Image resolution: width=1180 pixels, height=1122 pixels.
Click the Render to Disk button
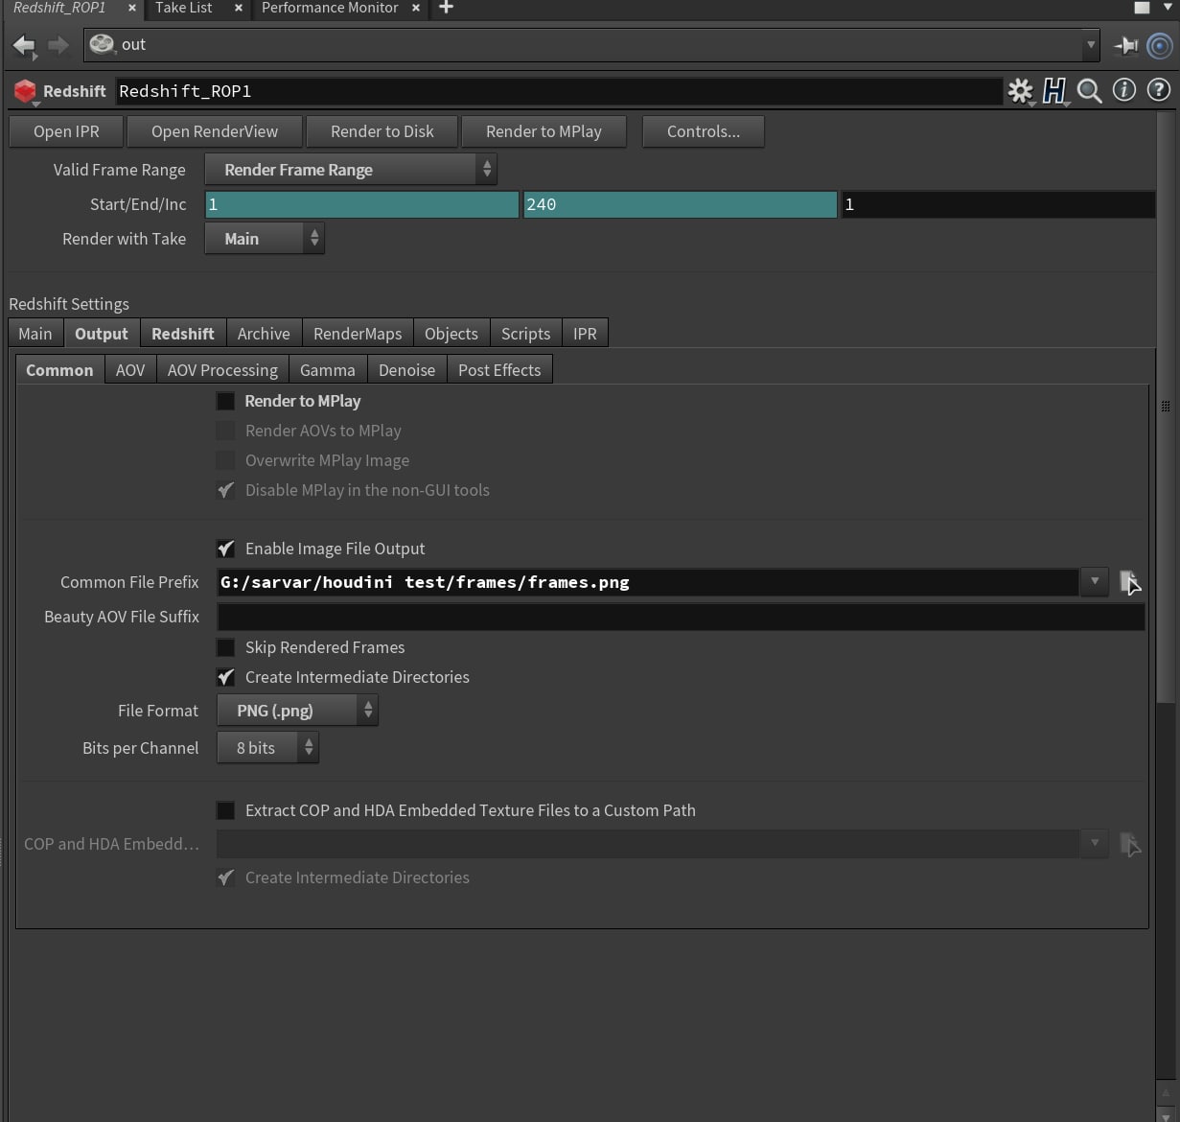click(x=382, y=131)
